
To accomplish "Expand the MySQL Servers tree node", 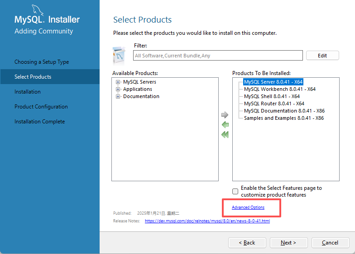I will 118,82.
